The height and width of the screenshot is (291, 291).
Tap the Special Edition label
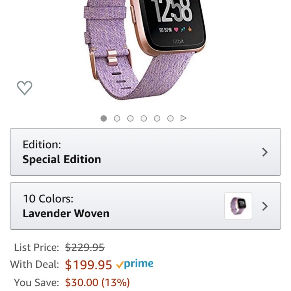[x=62, y=159]
